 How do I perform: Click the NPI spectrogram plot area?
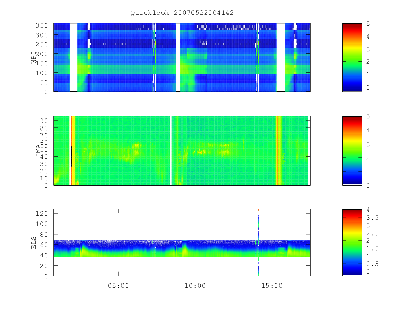[182, 58]
